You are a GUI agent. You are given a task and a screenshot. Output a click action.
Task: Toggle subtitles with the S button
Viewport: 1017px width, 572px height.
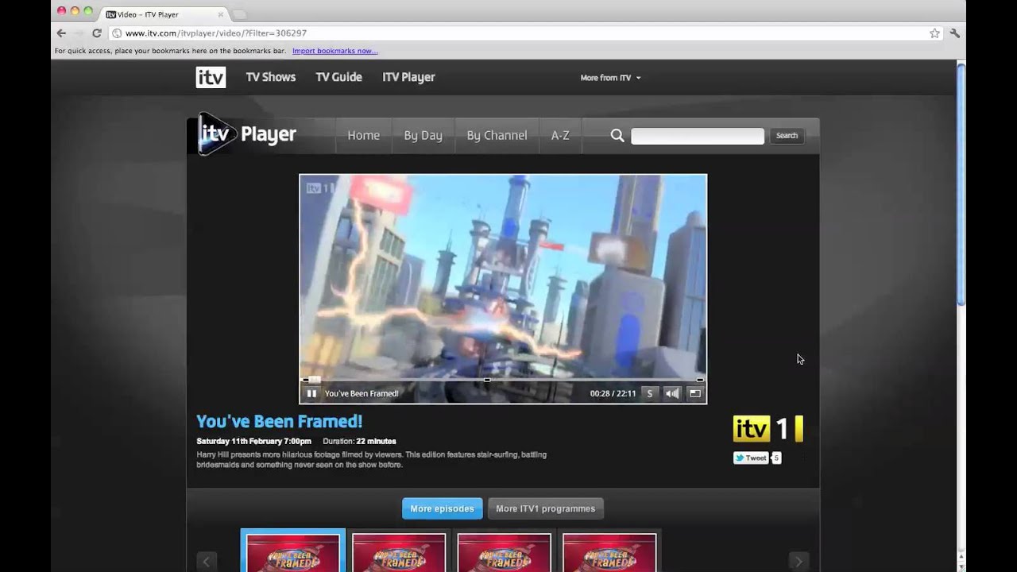point(650,393)
